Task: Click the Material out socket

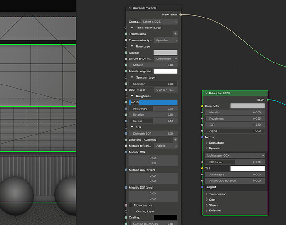Action: click(181, 14)
